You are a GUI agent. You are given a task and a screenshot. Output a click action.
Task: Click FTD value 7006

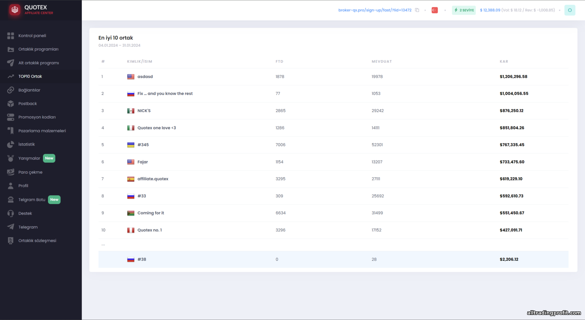280,145
